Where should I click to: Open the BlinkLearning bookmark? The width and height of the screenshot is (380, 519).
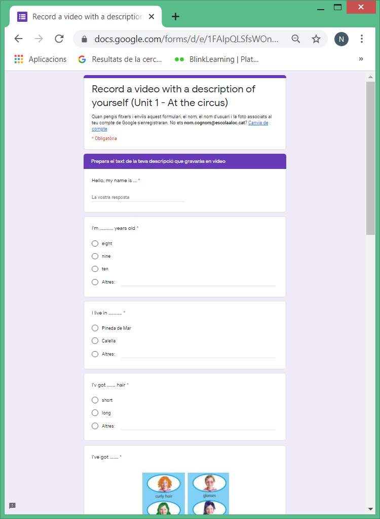tap(217, 59)
